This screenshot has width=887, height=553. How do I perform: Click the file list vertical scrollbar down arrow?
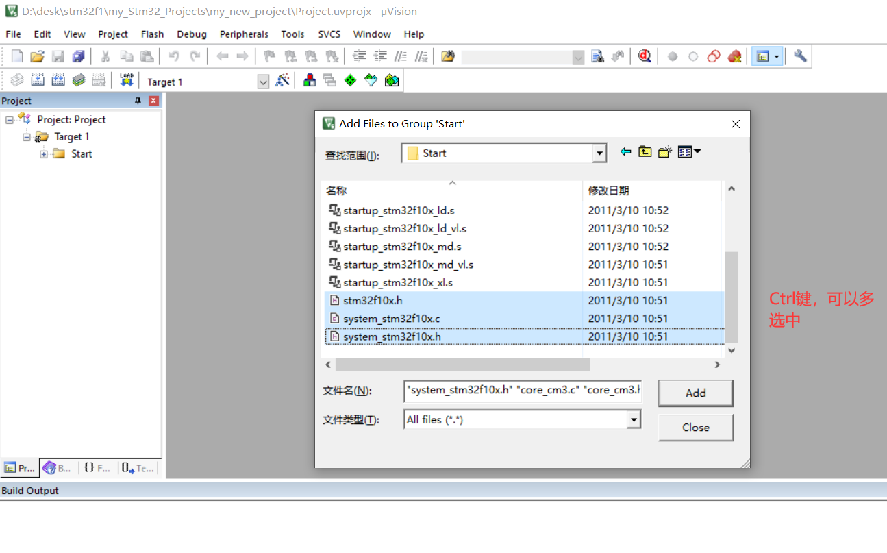732,350
